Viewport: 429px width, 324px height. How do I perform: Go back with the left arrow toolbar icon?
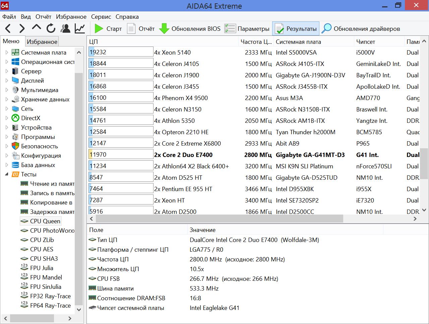click(8, 28)
